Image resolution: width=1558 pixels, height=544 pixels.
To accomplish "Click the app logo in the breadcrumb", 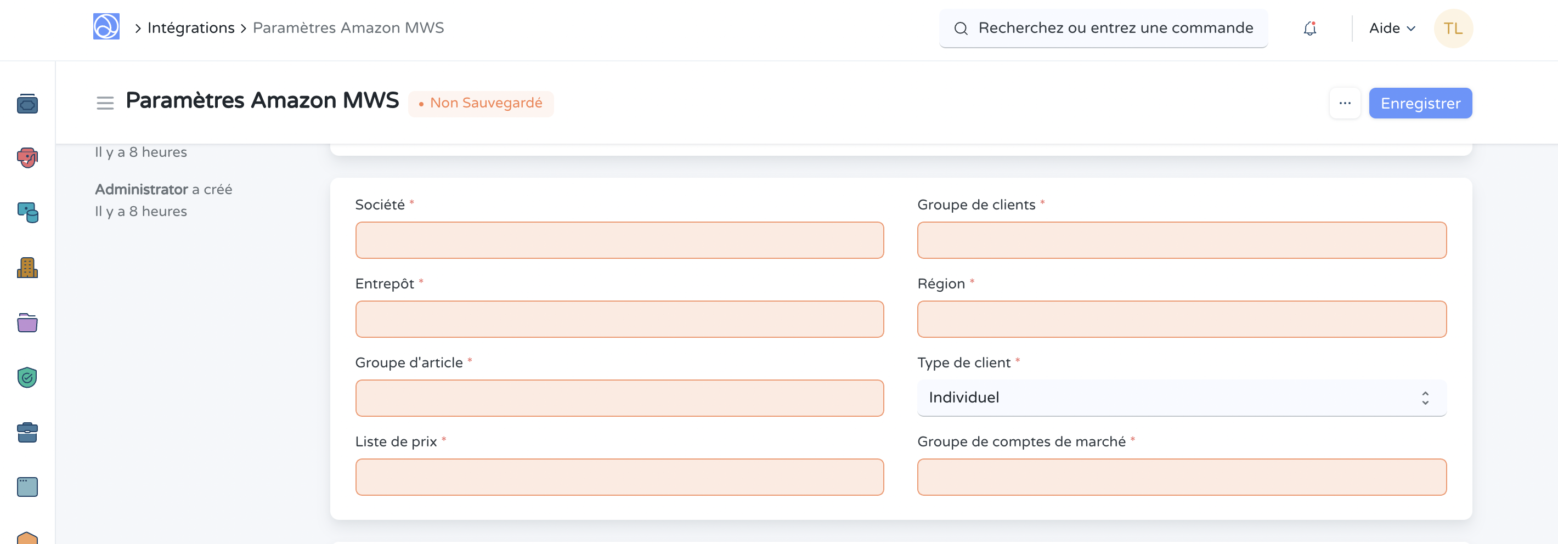I will [x=106, y=27].
